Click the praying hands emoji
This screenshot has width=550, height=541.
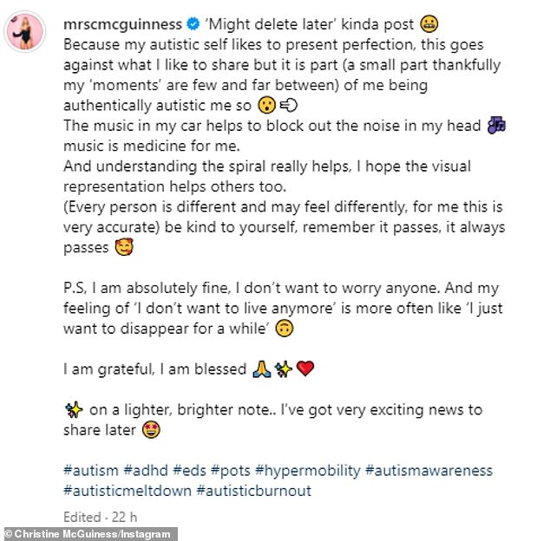coord(262,368)
